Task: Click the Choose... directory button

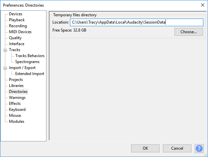Action: (x=188, y=32)
